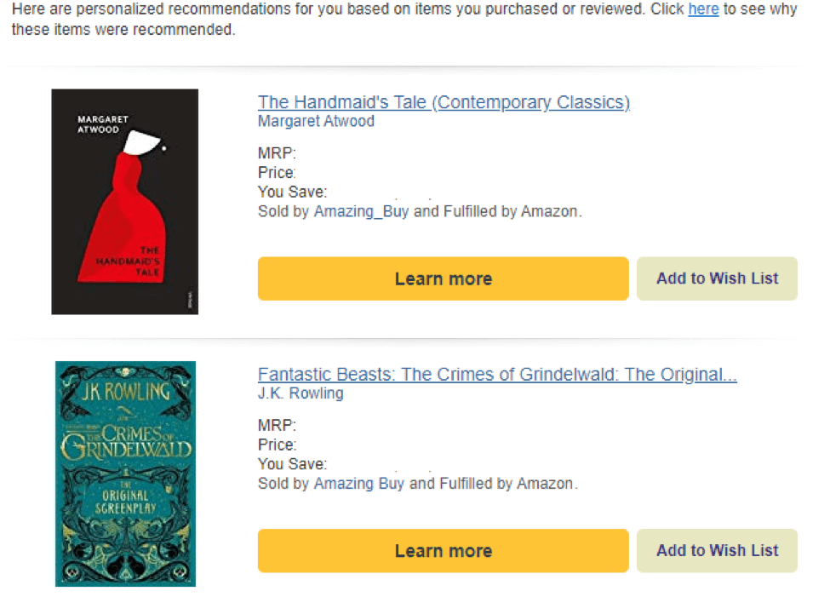
Task: Click "here" to see why items were recommended
Action: pos(703,9)
